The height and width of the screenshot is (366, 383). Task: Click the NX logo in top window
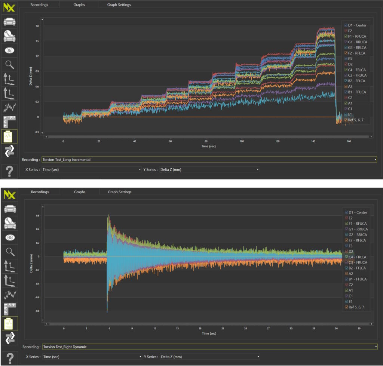tap(9, 7)
